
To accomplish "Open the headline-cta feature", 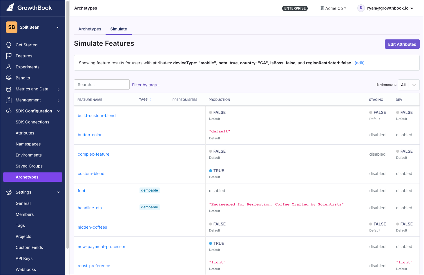I will tap(90, 207).
